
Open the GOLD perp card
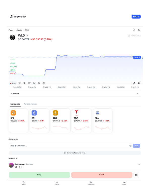click(x=61, y=121)
